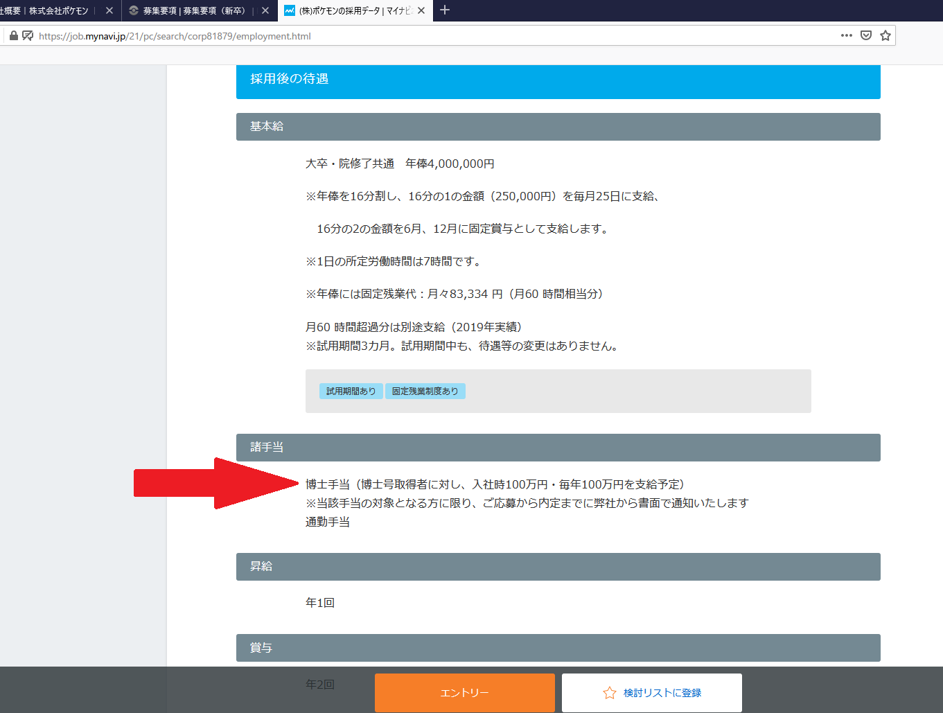Open the page actions ellipsis menu

(846, 35)
